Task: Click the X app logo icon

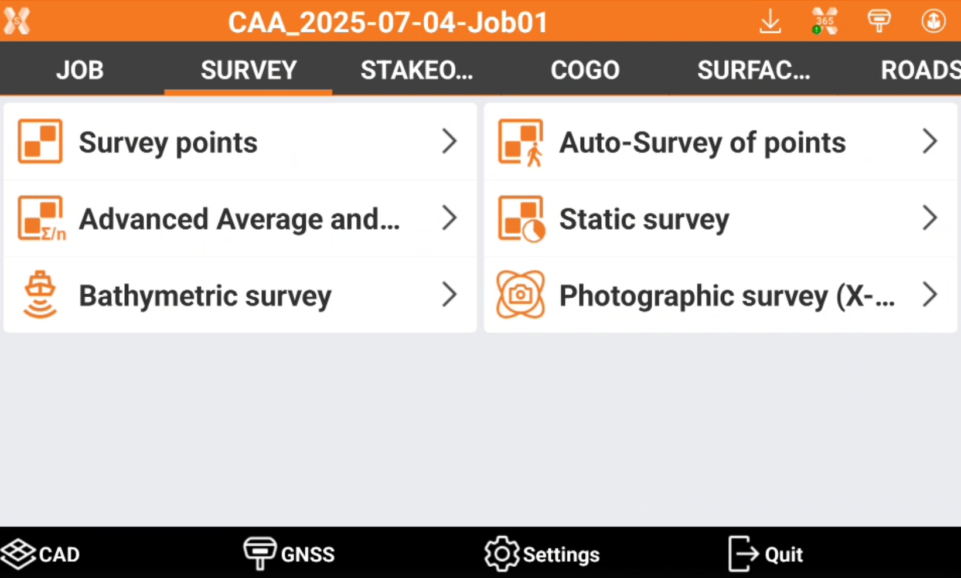Action: (x=17, y=21)
